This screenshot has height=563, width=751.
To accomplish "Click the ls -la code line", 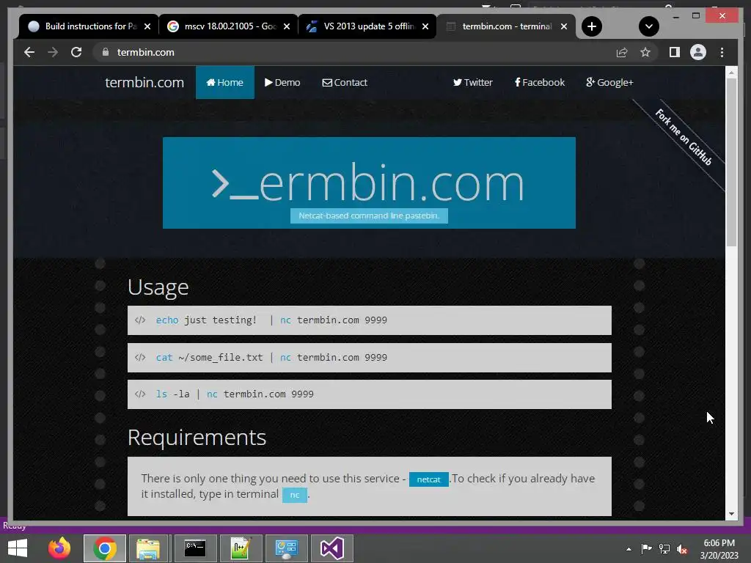I will [370, 394].
